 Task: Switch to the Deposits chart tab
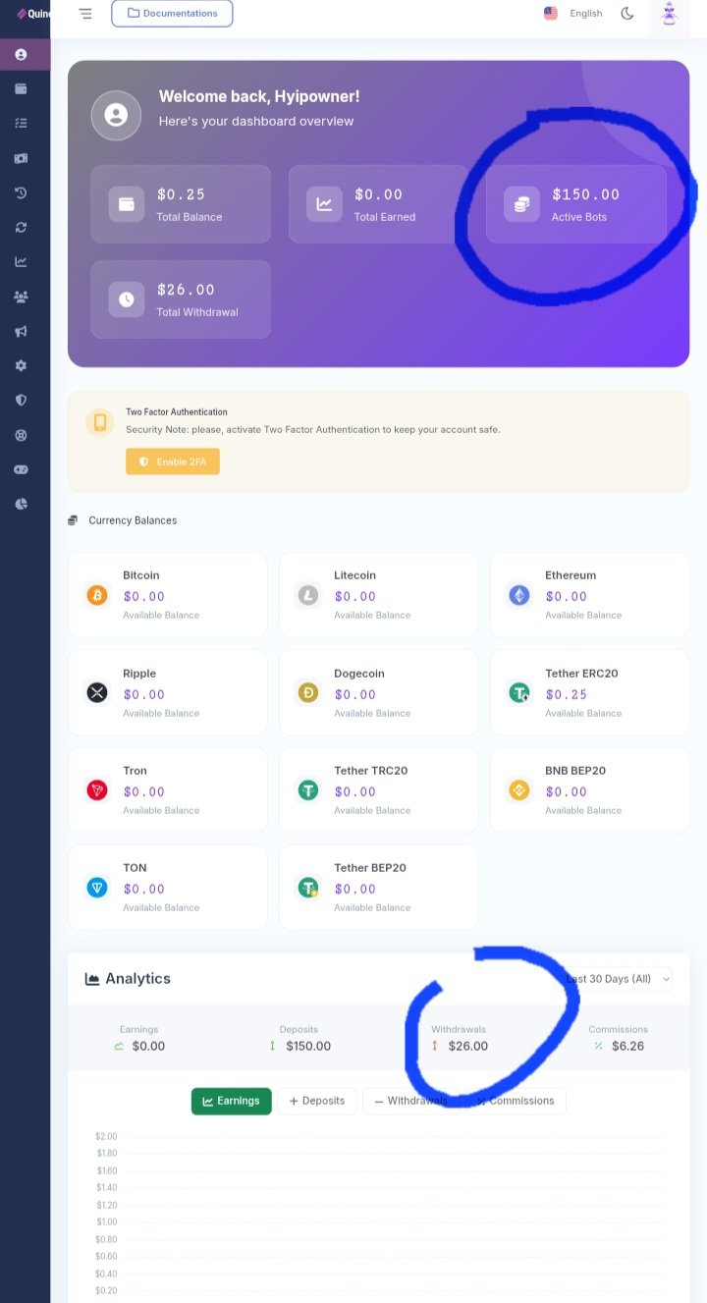click(317, 1101)
